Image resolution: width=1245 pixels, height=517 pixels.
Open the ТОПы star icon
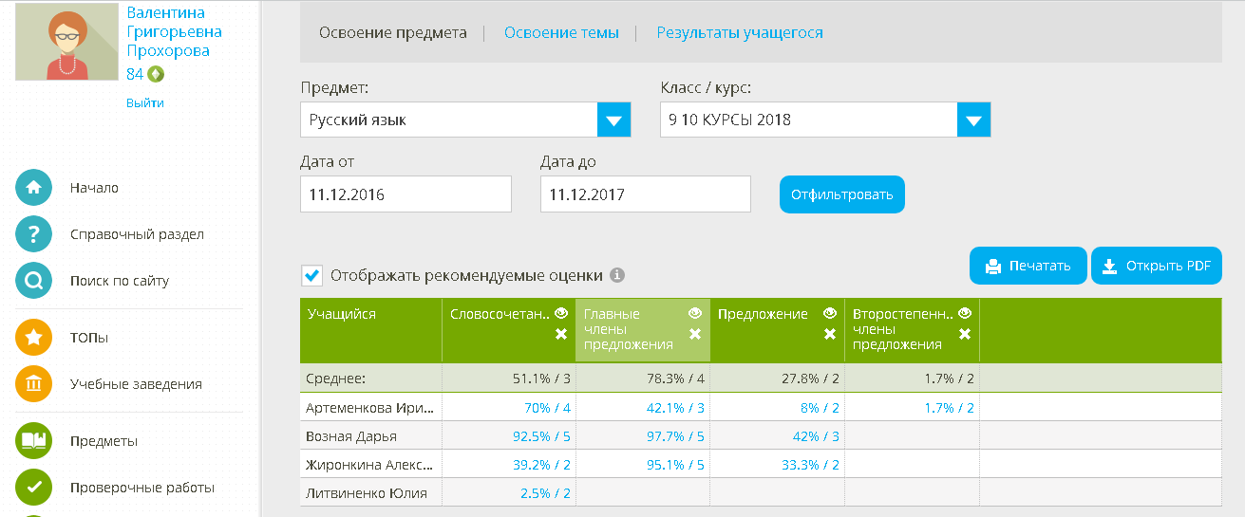pyautogui.click(x=33, y=337)
